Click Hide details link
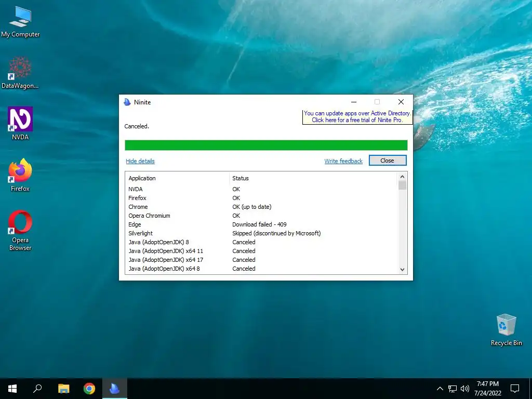 coord(140,161)
